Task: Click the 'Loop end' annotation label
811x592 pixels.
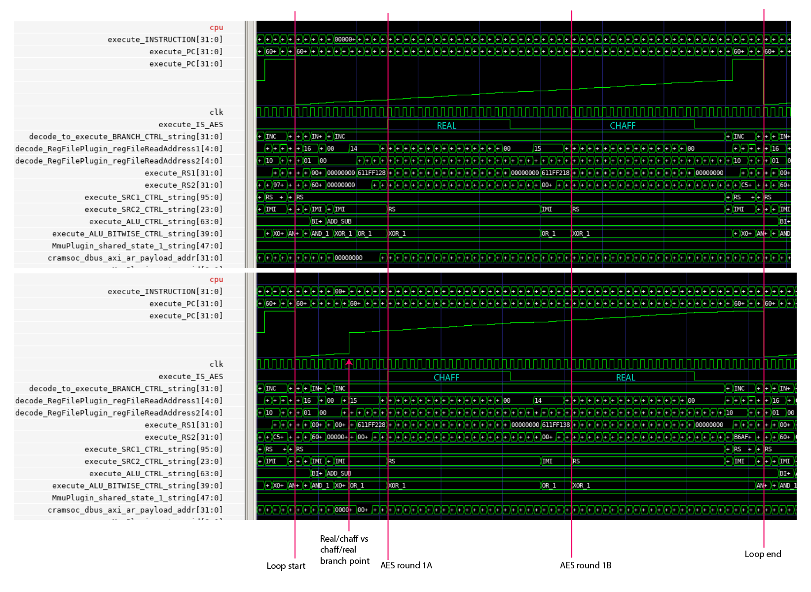Action: click(x=763, y=554)
